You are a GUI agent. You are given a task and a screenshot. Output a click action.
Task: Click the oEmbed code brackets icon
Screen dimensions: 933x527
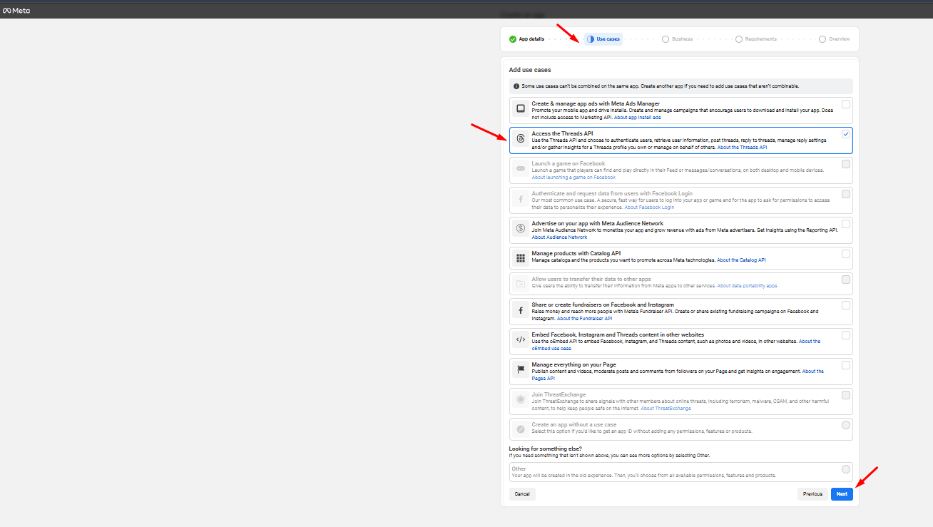pos(521,339)
